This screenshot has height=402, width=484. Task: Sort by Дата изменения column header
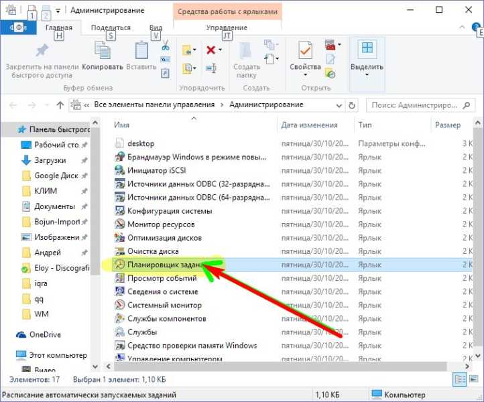tap(309, 125)
